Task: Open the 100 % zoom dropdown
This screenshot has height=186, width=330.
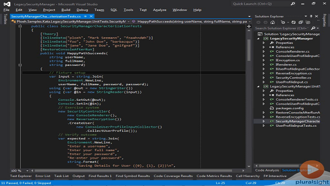Action: 27,170
